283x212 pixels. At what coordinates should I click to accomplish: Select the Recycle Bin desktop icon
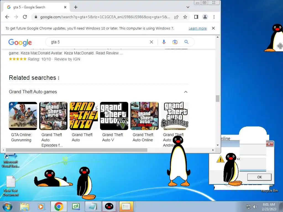pos(269,190)
